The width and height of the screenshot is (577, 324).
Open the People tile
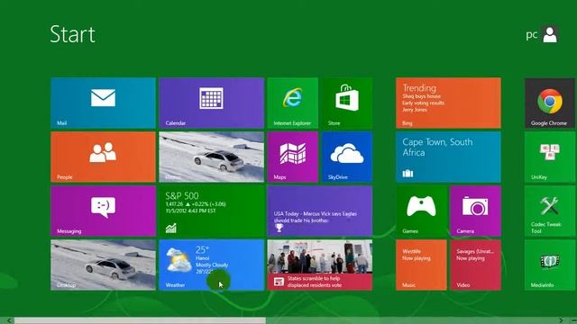(x=103, y=157)
